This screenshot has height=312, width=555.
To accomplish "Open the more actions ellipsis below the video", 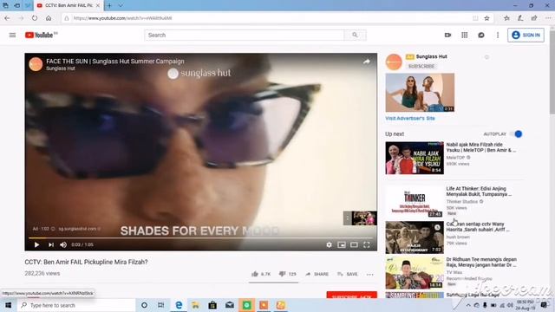I will point(370,274).
